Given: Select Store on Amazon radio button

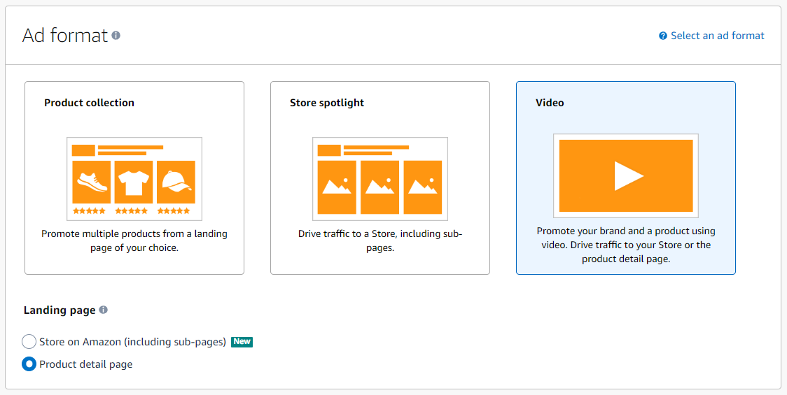Looking at the screenshot, I should click(29, 342).
